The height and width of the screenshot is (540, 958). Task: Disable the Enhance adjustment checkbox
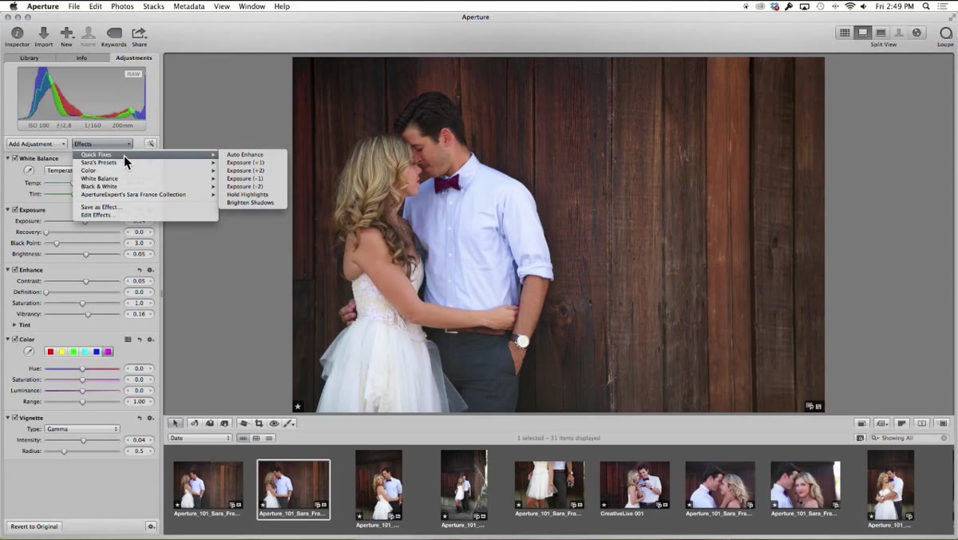point(16,270)
